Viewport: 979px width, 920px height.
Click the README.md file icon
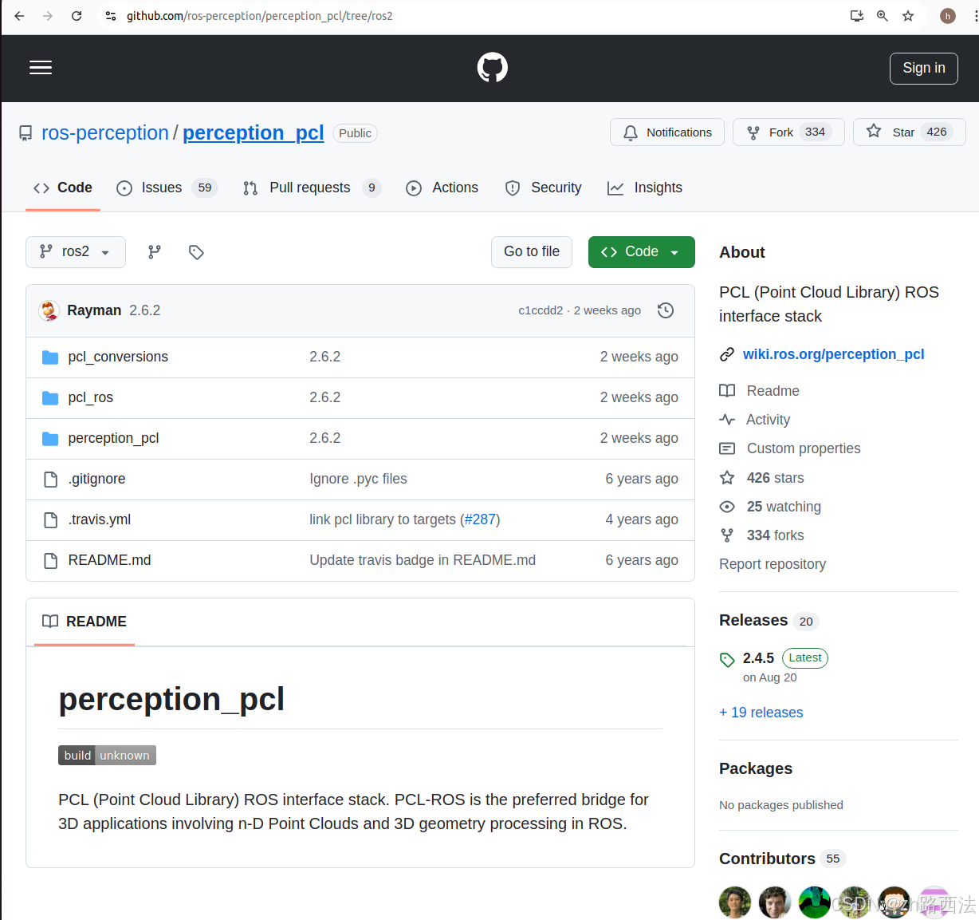(50, 561)
